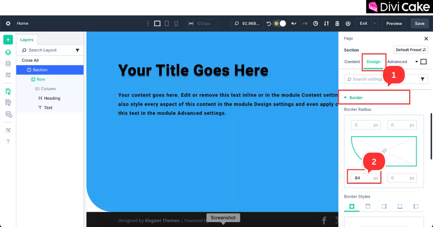Select the Column layer

click(x=50, y=89)
